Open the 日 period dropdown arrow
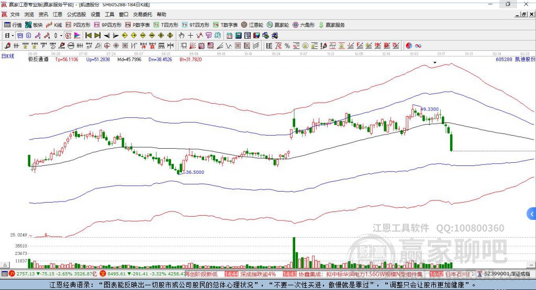536x290 pixels. tap(13, 36)
